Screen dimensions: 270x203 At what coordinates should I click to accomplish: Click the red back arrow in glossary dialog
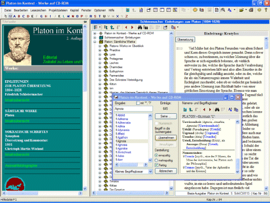[x=204, y=109]
